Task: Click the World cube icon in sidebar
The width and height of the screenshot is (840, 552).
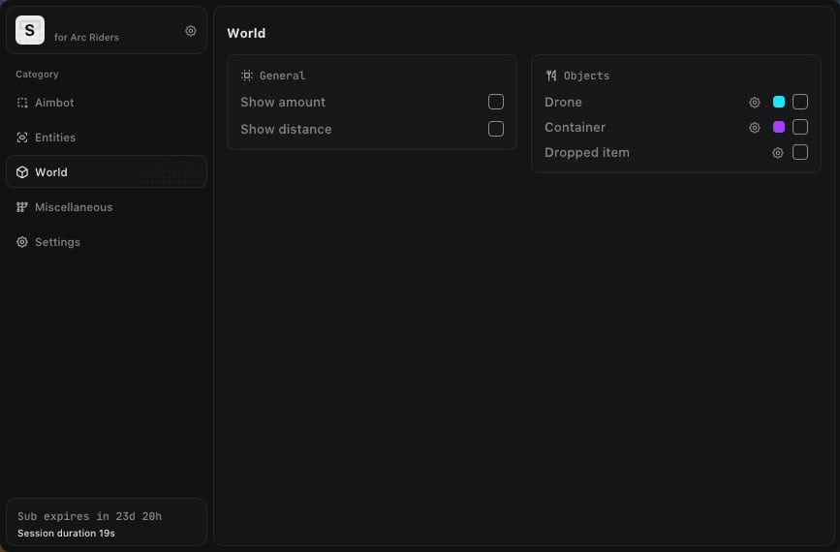Action: [22, 172]
